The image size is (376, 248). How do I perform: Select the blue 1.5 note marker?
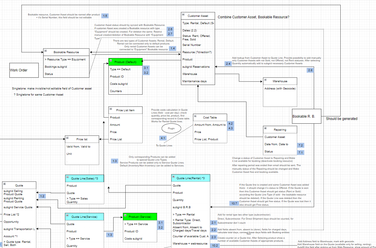(x=105, y=16)
